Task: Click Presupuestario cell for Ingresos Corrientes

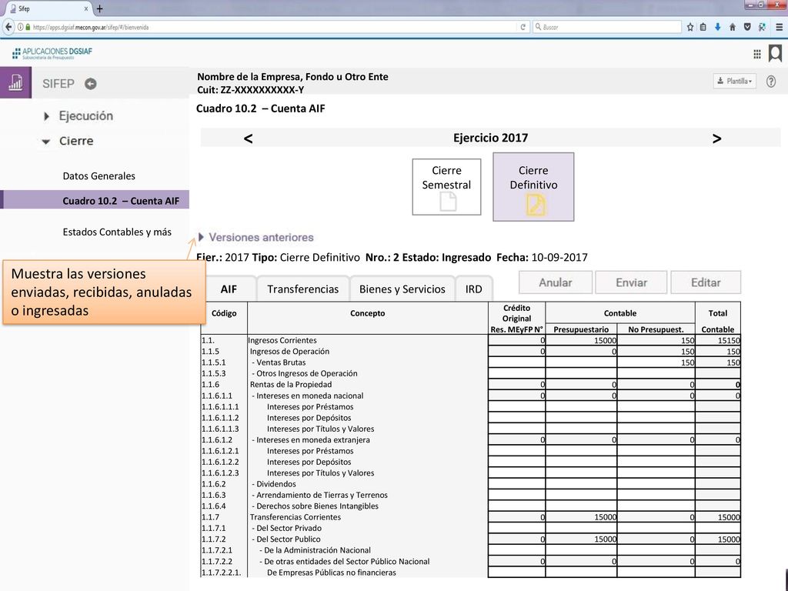Action: coord(581,340)
